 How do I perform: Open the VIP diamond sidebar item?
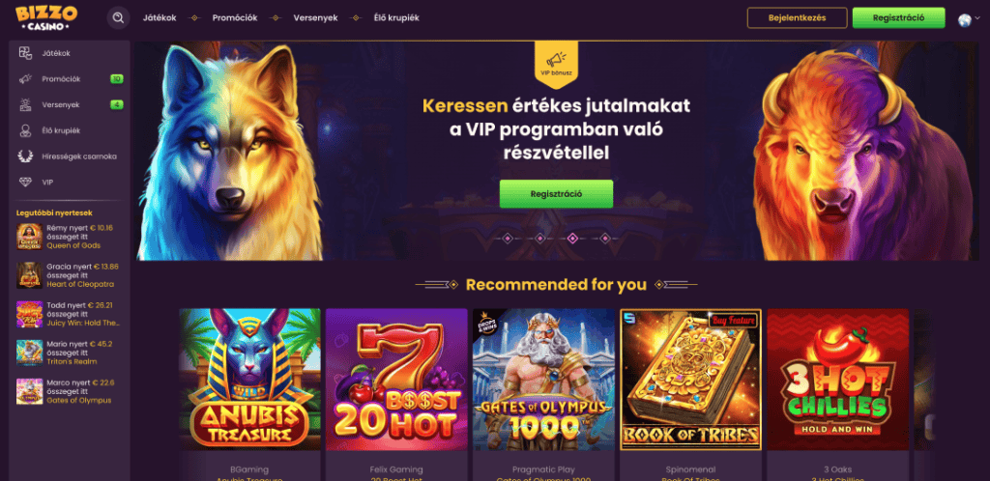(37, 183)
